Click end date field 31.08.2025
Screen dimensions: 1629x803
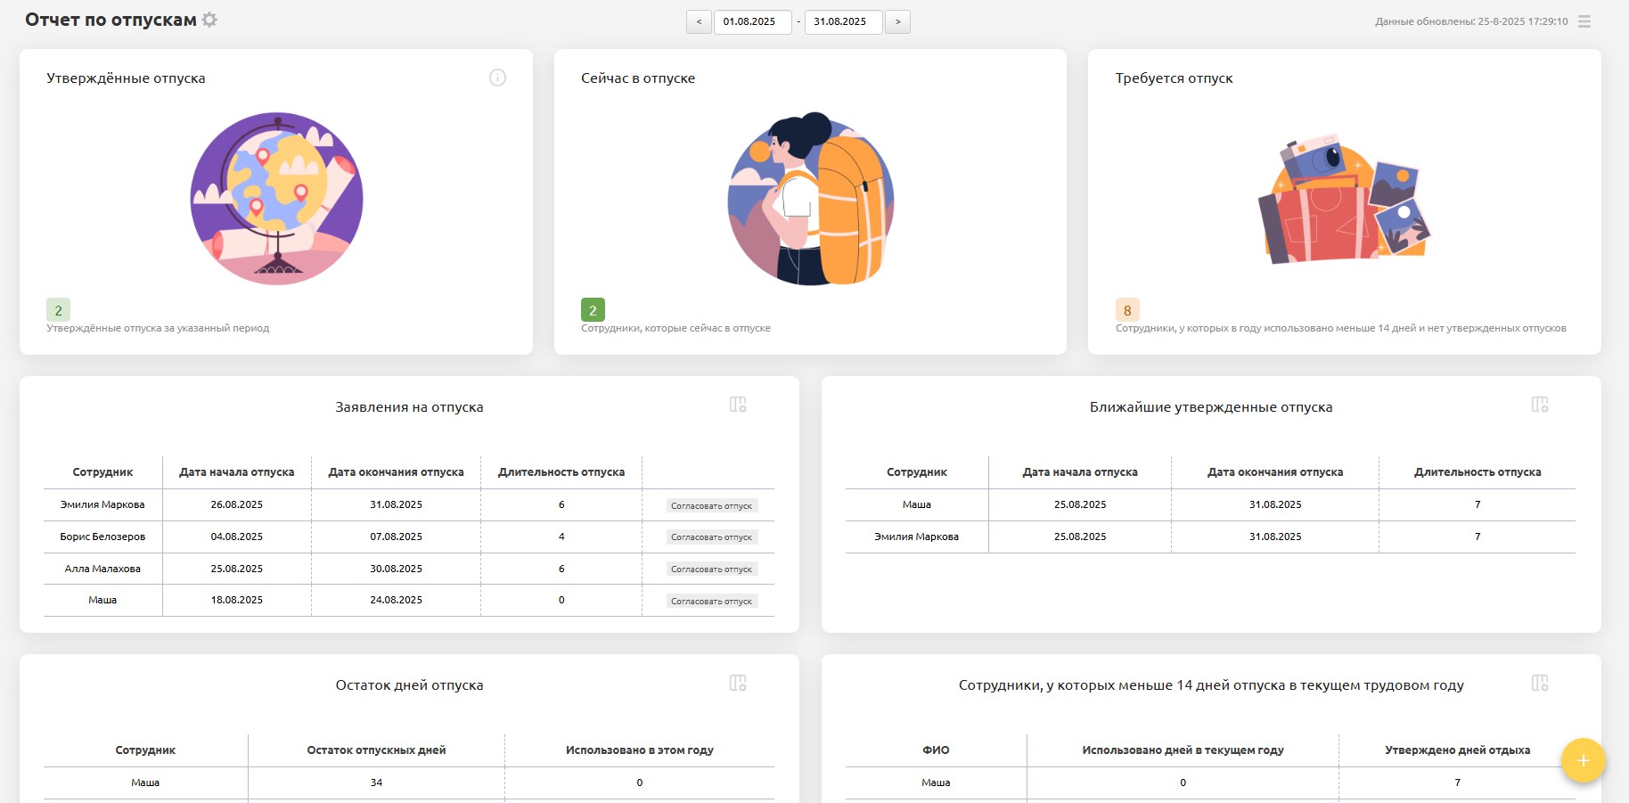[x=843, y=21]
